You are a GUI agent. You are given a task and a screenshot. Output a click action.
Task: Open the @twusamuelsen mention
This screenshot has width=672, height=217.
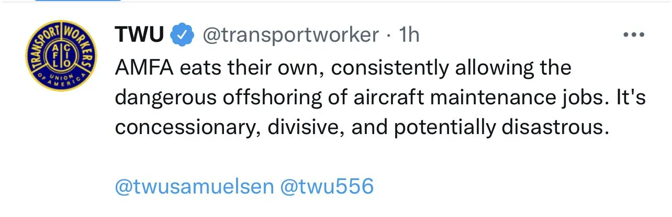194,187
